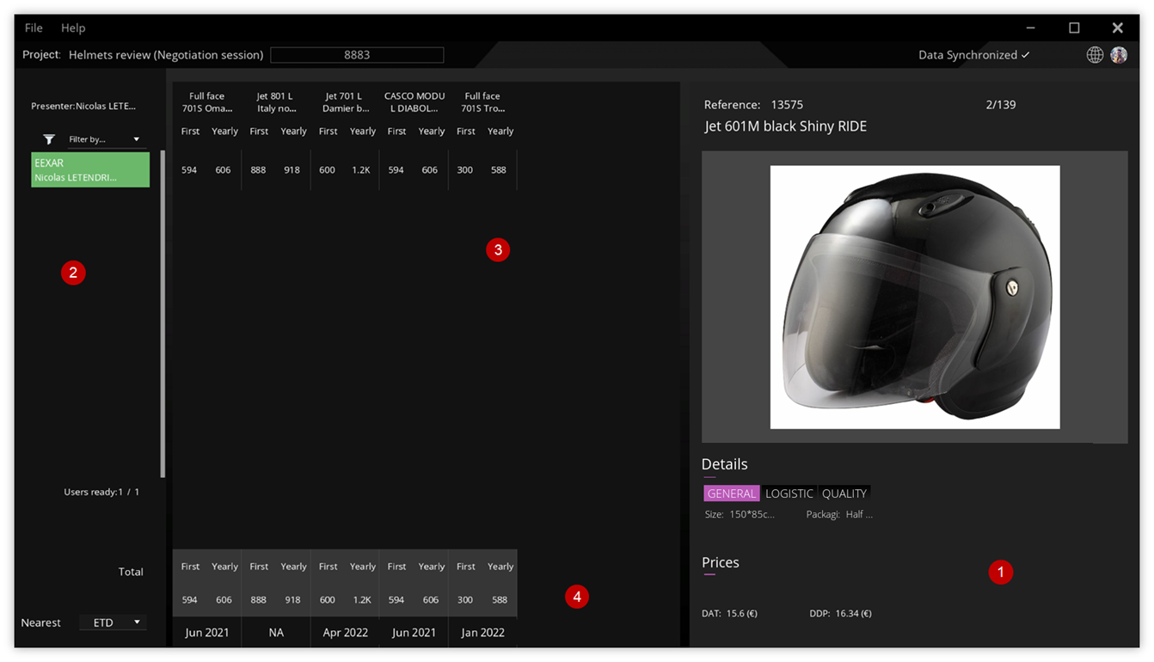Click the Apr 2022 date cell
Screen dimensions: 1154x662
345,633
